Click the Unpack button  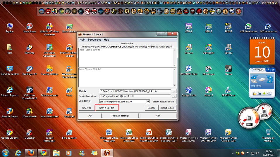[x=152, y=108]
